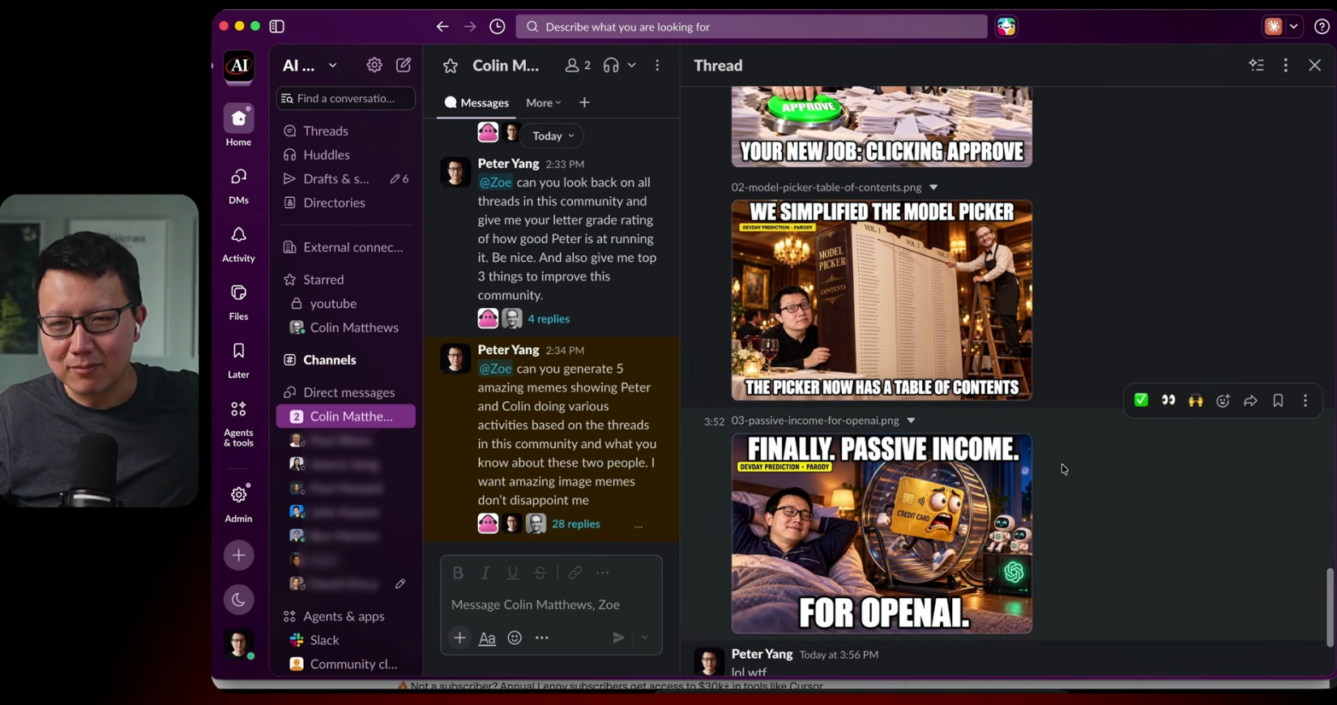Toggle the sidebar layout icon
Image resolution: width=1337 pixels, height=705 pixels.
pos(277,27)
